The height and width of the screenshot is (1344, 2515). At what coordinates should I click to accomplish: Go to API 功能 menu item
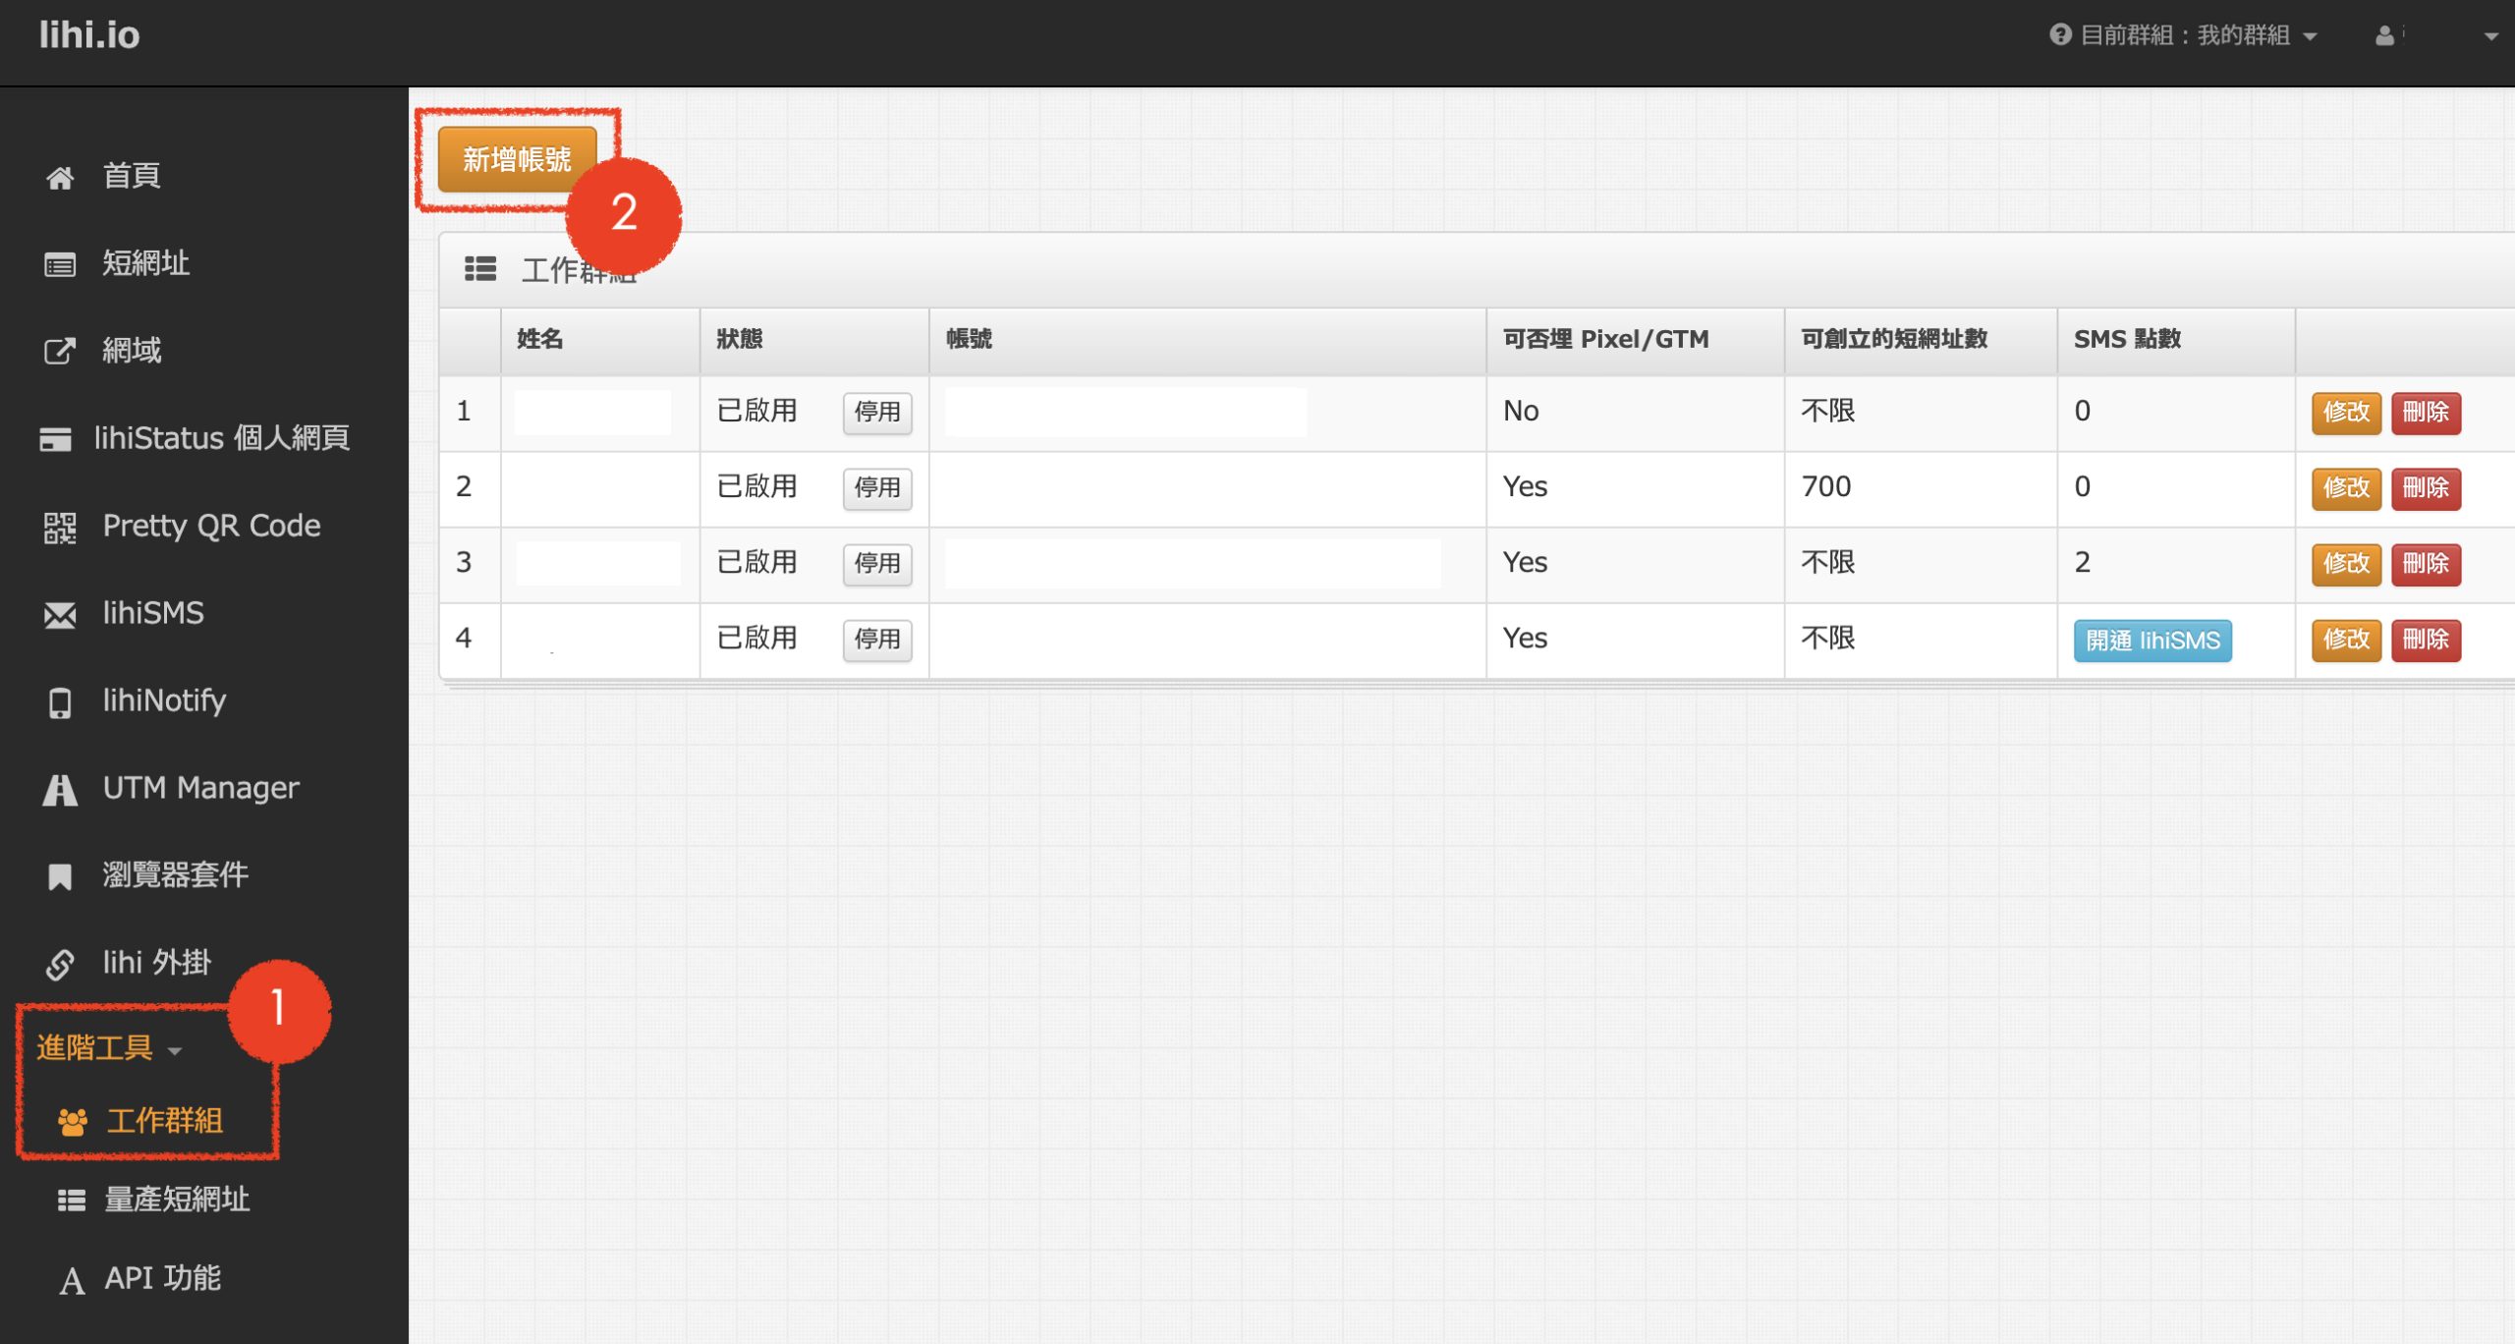click(162, 1278)
